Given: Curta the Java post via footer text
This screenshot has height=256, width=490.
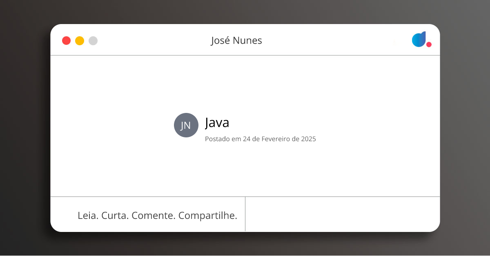Looking at the screenshot, I should click(x=115, y=215).
